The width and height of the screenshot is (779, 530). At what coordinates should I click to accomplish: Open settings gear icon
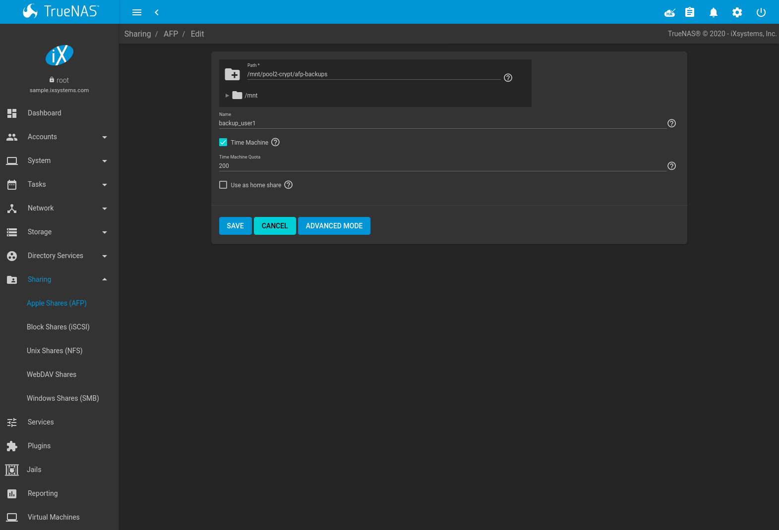pyautogui.click(x=737, y=12)
